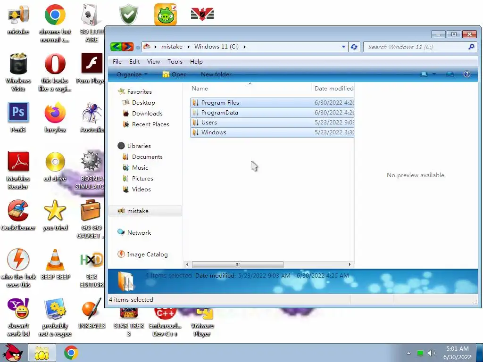
Task: Open the address bar history dropdown
Action: click(x=343, y=47)
